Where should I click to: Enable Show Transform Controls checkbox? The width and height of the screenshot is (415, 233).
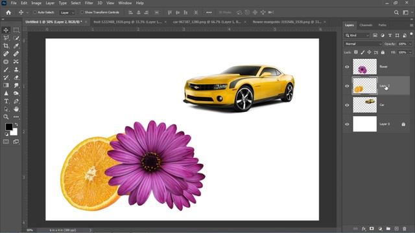[x=82, y=12]
